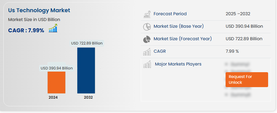
Task: Click the Forecast Period label
Action: click(170, 14)
